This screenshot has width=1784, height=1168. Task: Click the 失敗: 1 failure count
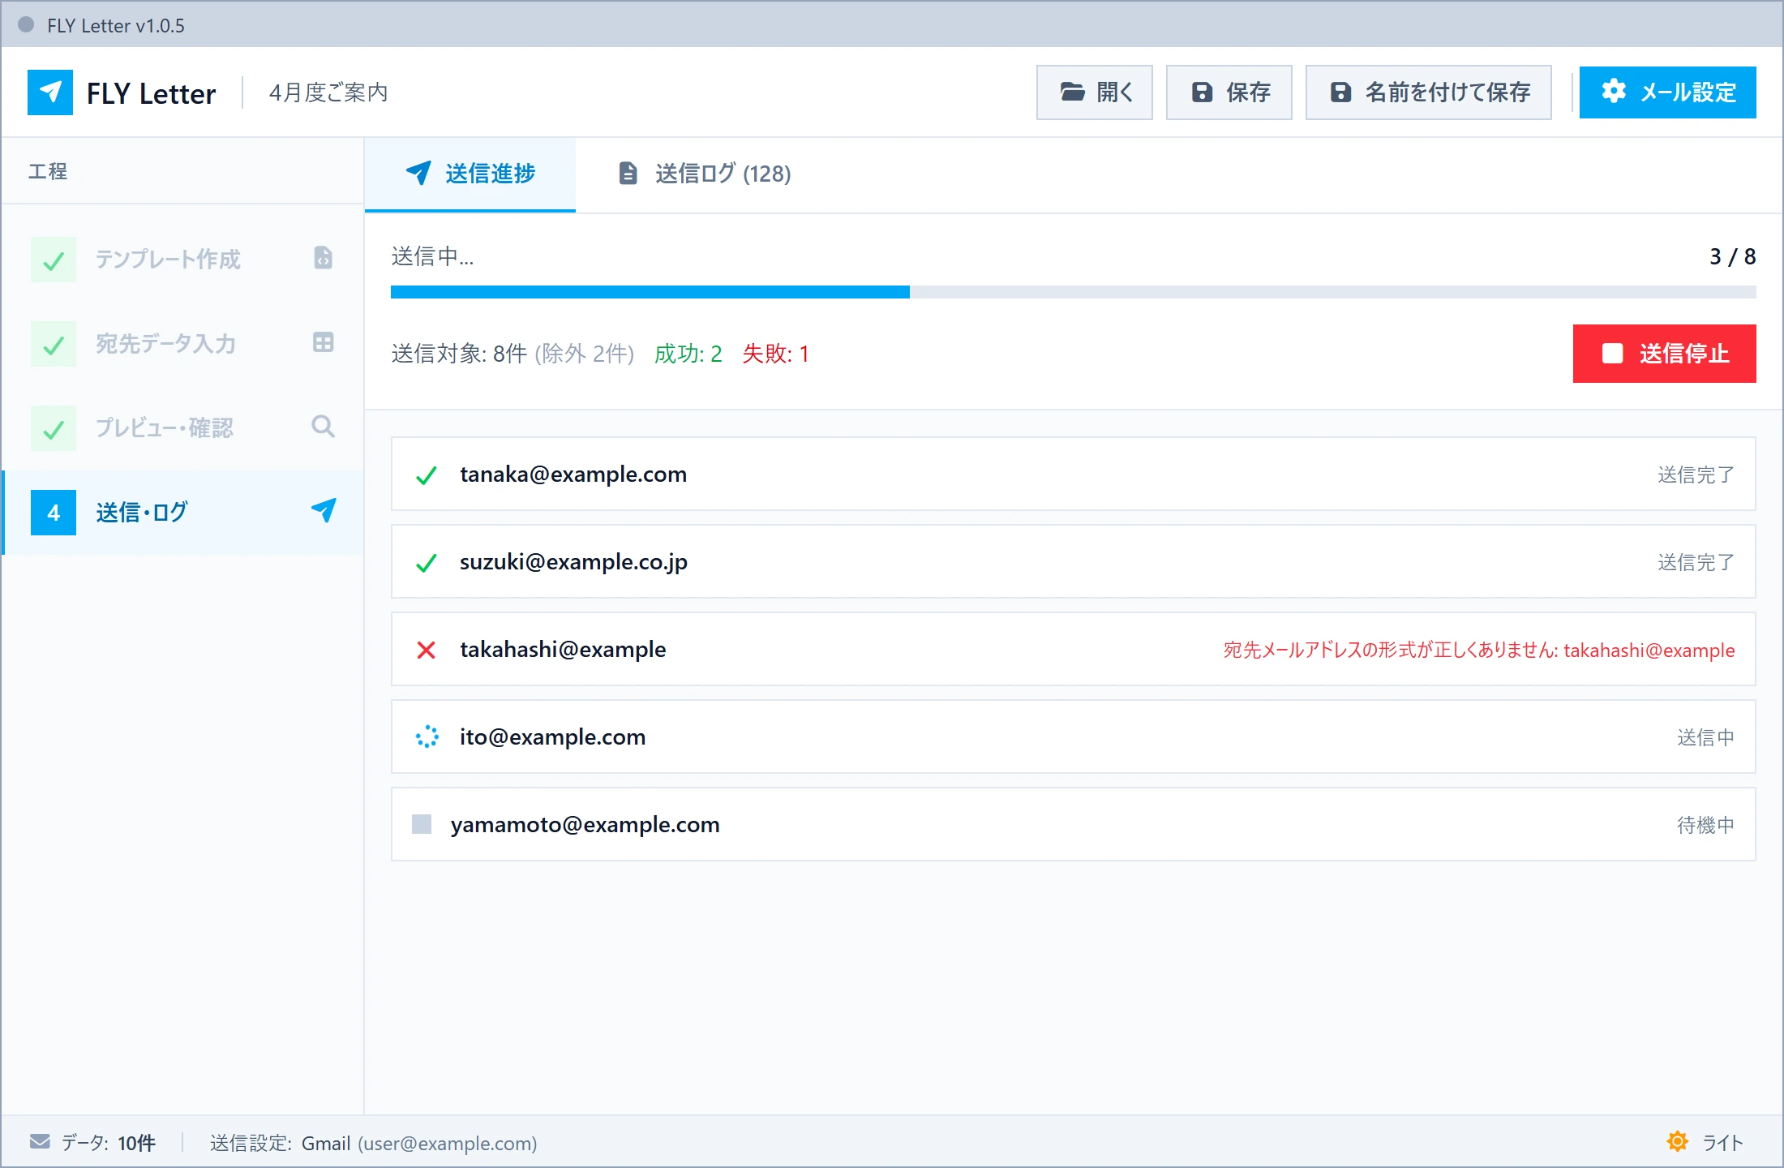point(776,354)
